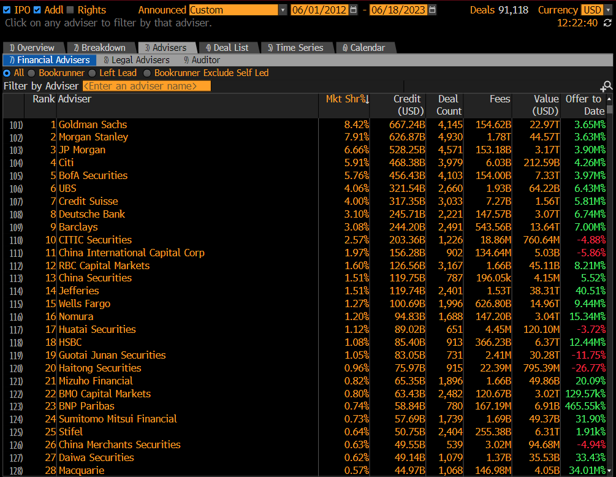Filter by adviser BofA Securities
616x477 pixels.
(93, 175)
